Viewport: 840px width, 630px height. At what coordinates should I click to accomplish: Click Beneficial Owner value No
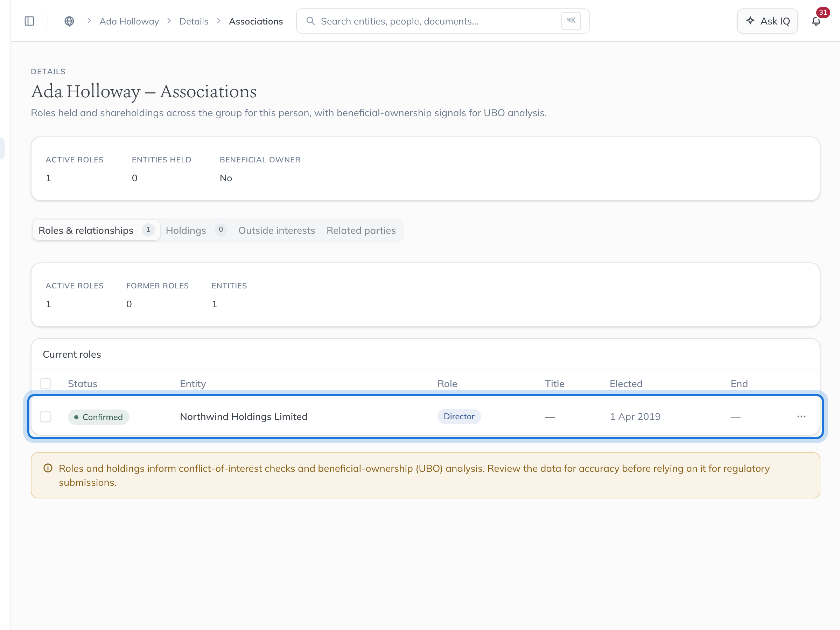click(x=225, y=178)
